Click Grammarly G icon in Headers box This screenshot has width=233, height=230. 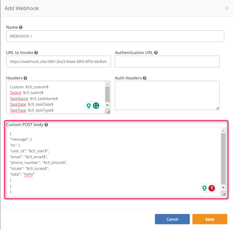pos(96,106)
